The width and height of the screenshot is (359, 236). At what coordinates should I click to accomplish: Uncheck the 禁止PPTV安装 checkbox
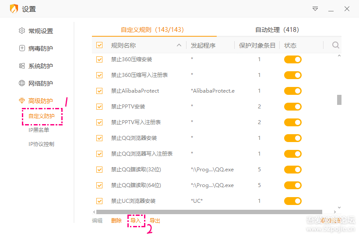point(99,107)
